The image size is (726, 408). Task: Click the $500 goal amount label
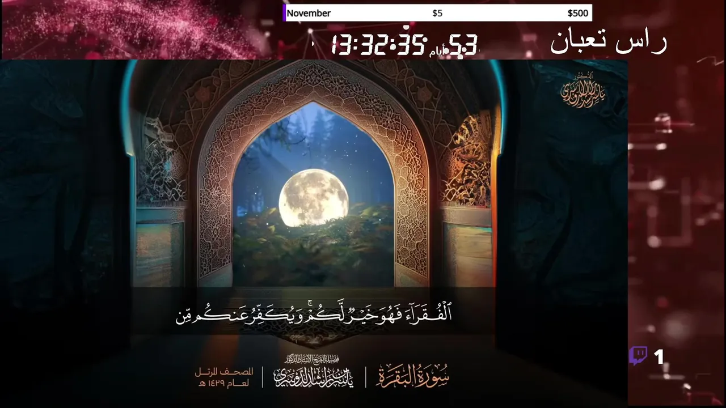pyautogui.click(x=577, y=13)
